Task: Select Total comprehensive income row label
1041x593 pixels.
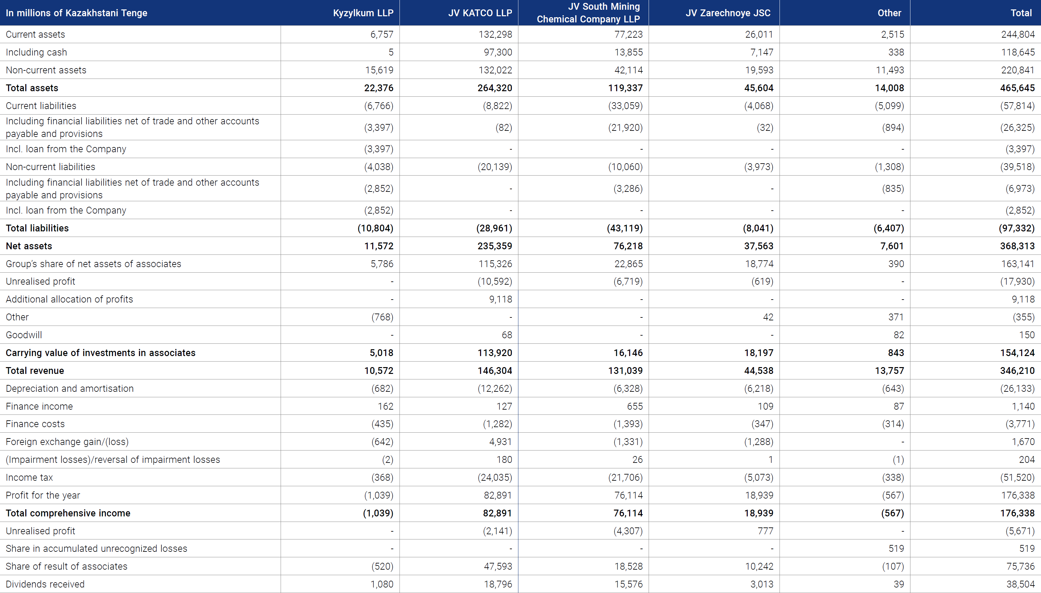Action: pos(68,513)
